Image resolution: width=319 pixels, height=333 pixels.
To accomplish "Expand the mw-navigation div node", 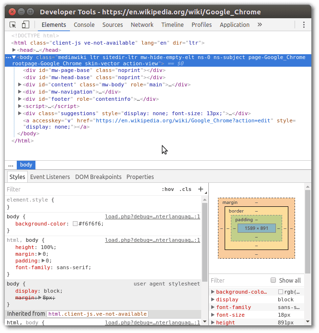I will click(20, 92).
